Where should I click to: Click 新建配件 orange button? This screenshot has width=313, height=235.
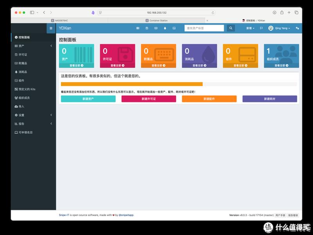click(209, 99)
